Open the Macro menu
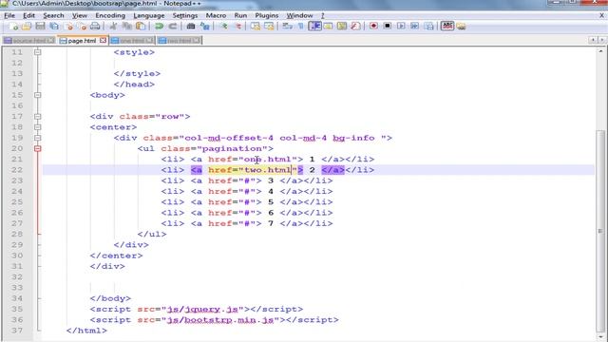Viewport: 608px width, 342px height. 216,15
